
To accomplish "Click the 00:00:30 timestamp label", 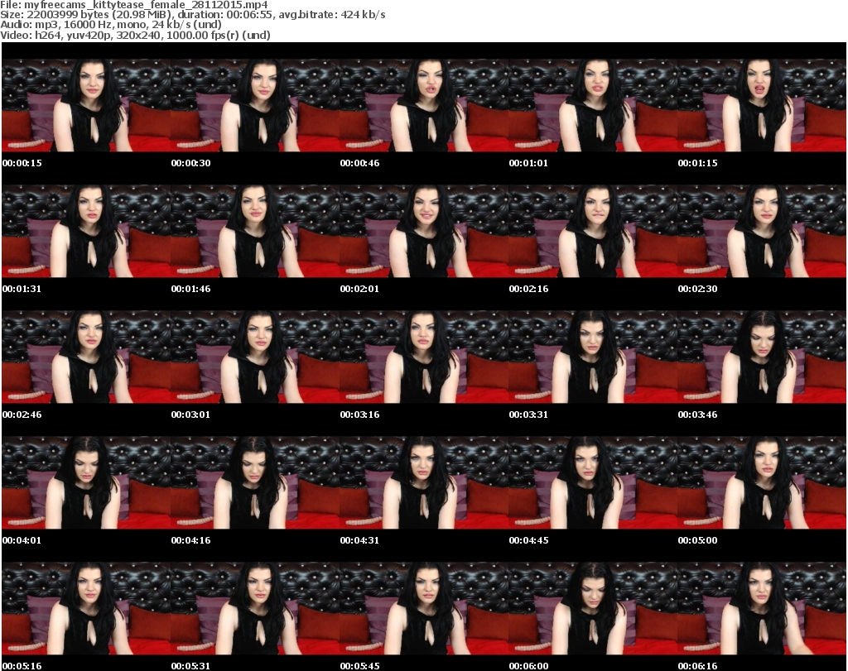I will click(x=191, y=163).
